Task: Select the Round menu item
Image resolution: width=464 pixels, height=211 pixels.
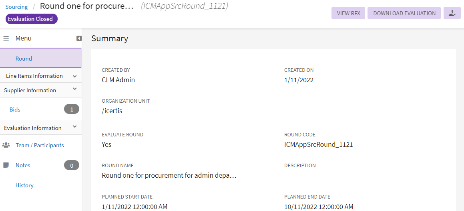Action: pyautogui.click(x=24, y=59)
